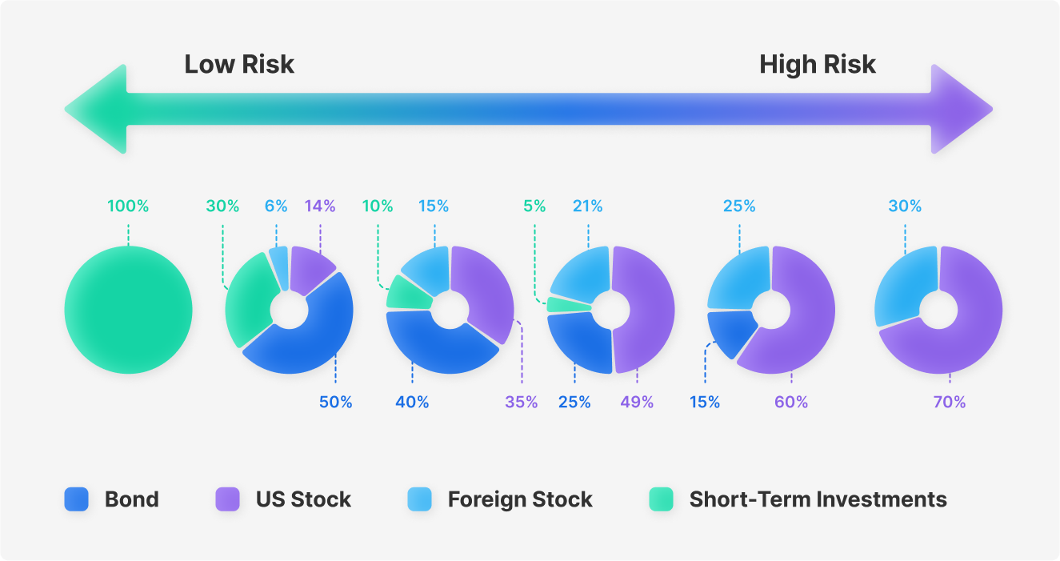Click the 21% label above fourth donut

[x=587, y=206]
